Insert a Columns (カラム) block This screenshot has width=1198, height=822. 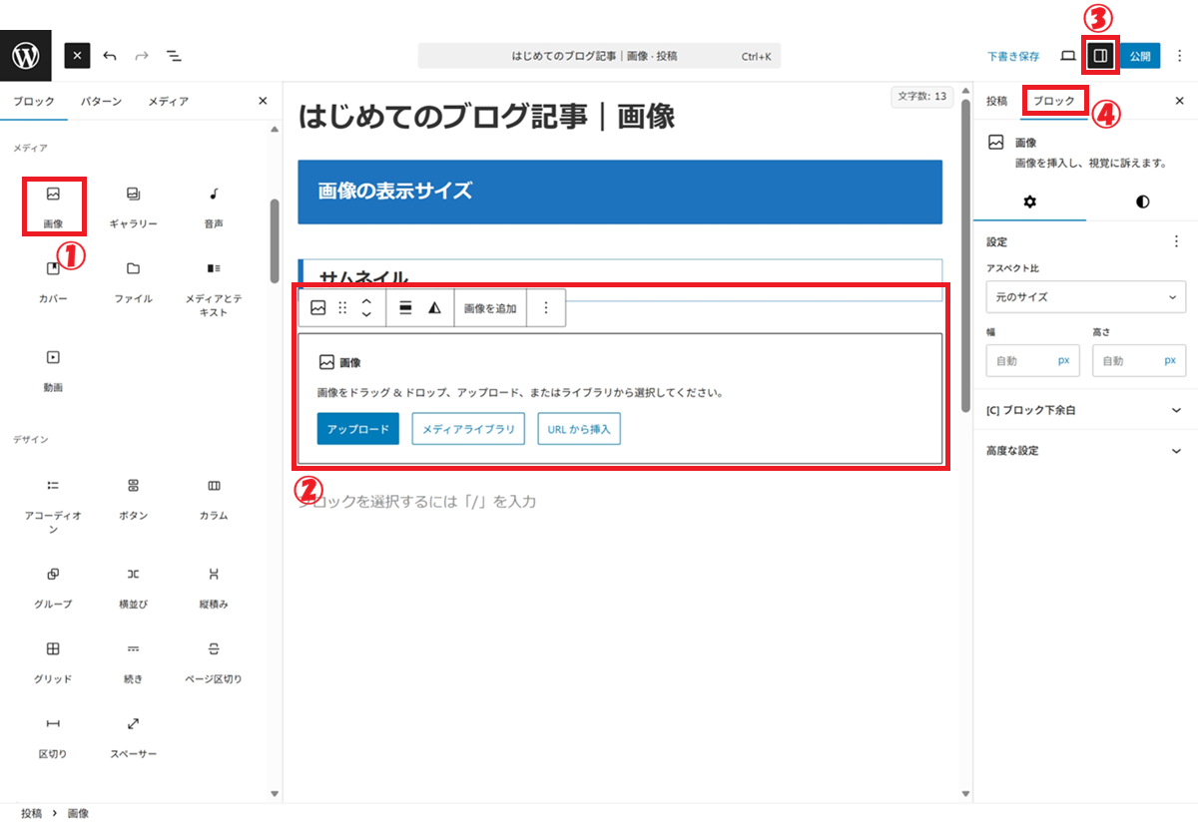click(x=213, y=497)
